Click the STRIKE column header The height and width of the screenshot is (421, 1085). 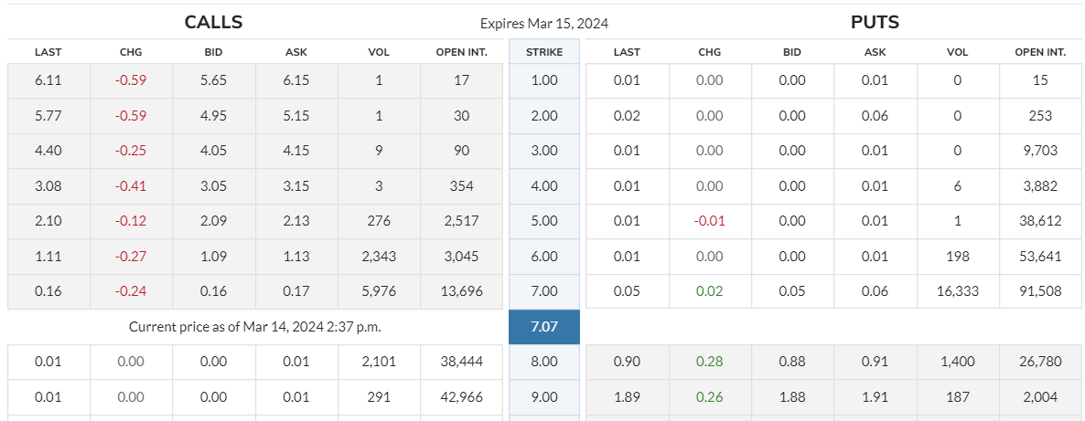544,52
